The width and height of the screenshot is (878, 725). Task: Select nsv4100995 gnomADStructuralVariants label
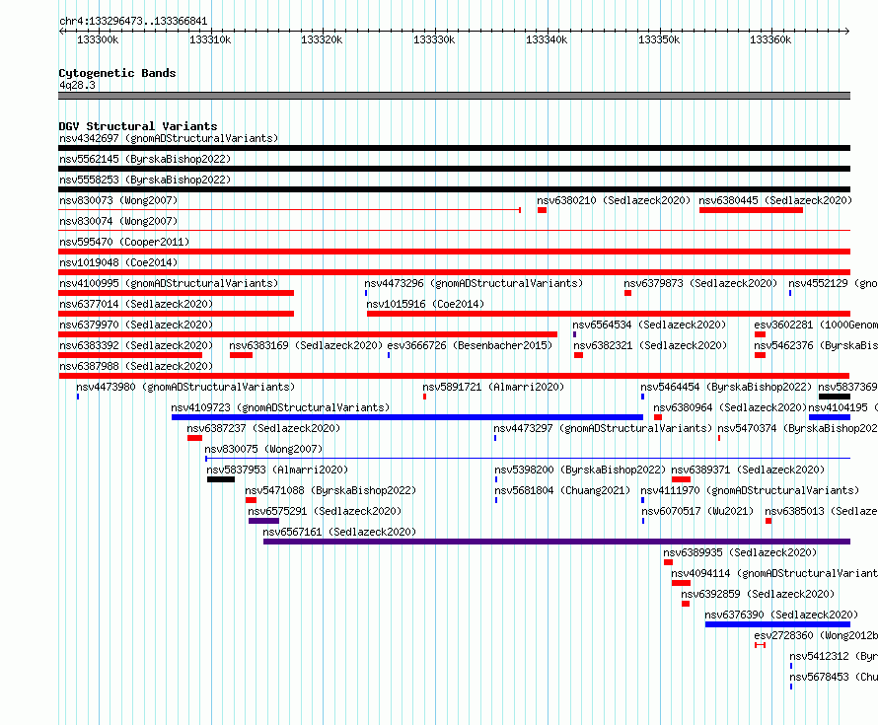169,283
